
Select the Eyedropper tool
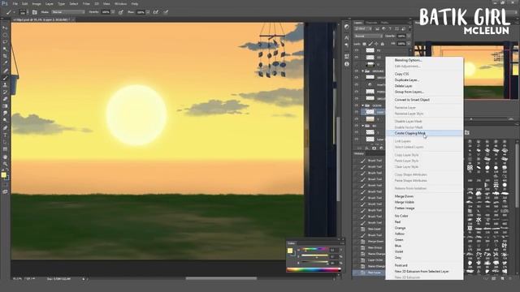[x=5, y=63]
